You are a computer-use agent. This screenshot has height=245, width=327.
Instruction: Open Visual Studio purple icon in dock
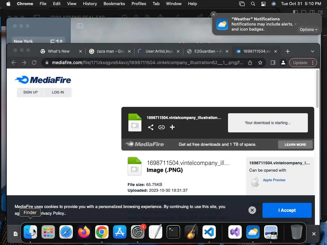coord(235,232)
